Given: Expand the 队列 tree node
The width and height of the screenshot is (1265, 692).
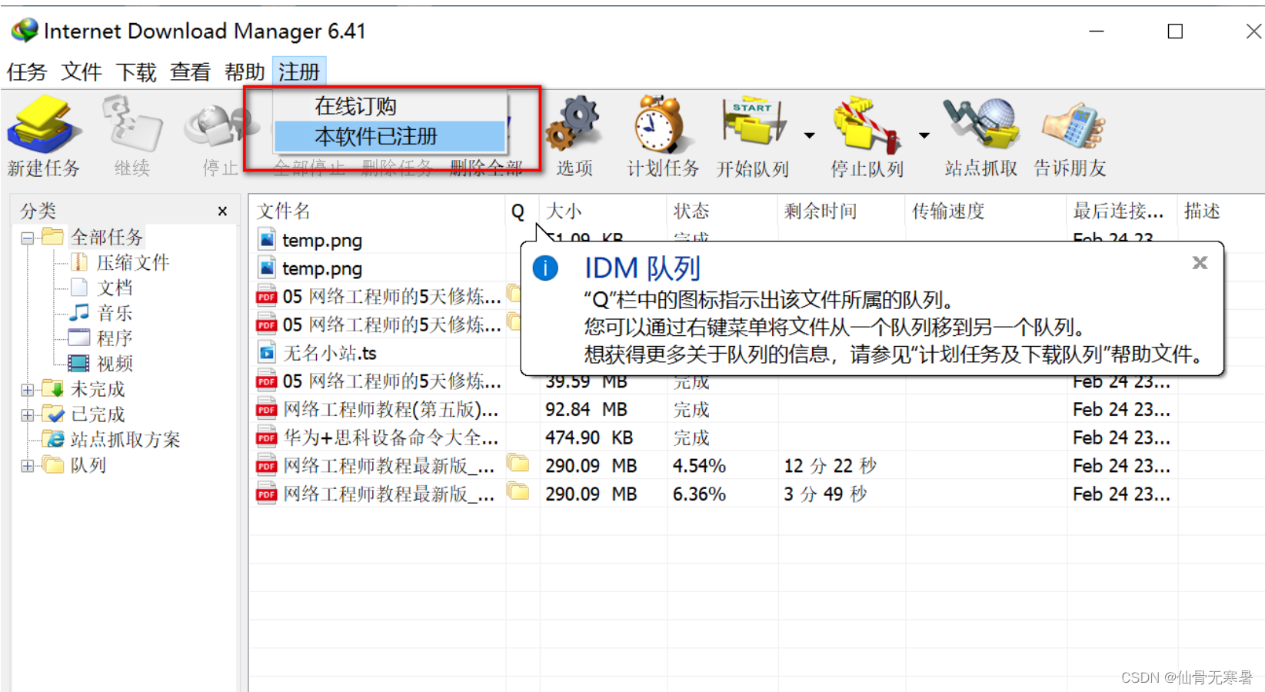Looking at the screenshot, I should pos(28,466).
